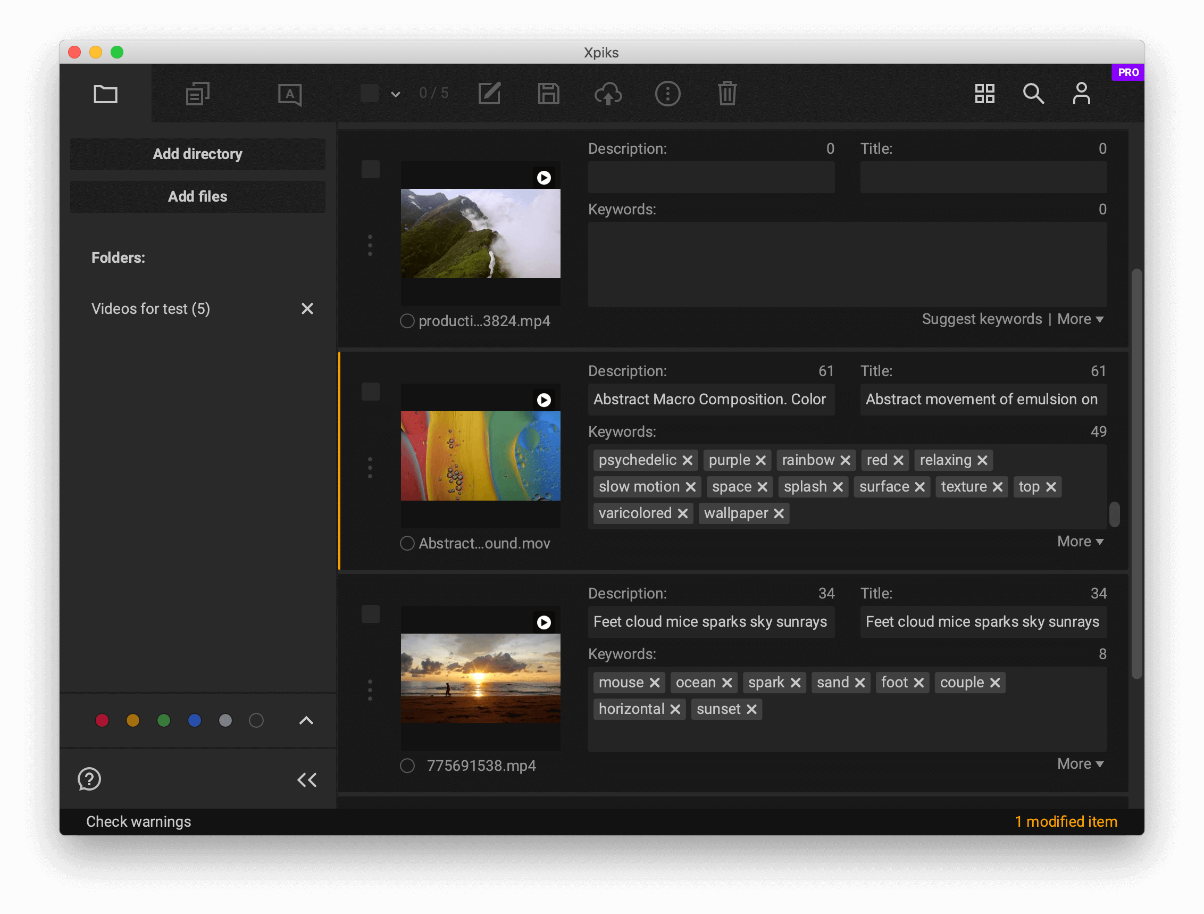Open the edit pencil tool in toolbar

click(x=489, y=94)
